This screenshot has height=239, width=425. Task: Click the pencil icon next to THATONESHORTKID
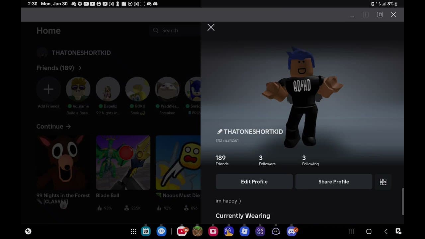point(219,131)
